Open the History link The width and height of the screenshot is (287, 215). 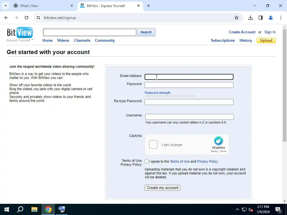click(x=246, y=40)
